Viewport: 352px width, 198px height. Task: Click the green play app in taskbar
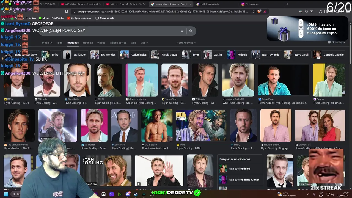click(120, 194)
